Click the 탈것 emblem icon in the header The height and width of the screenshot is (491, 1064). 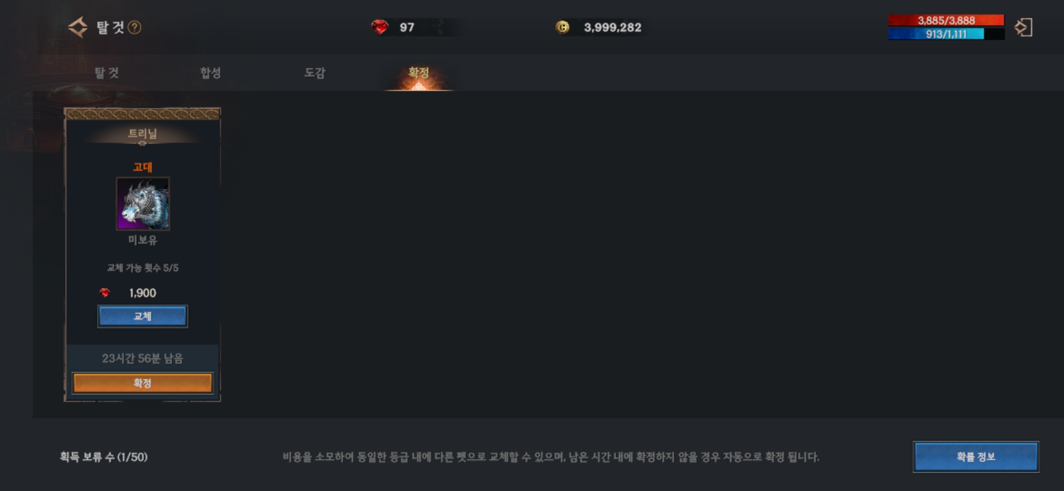tap(78, 27)
